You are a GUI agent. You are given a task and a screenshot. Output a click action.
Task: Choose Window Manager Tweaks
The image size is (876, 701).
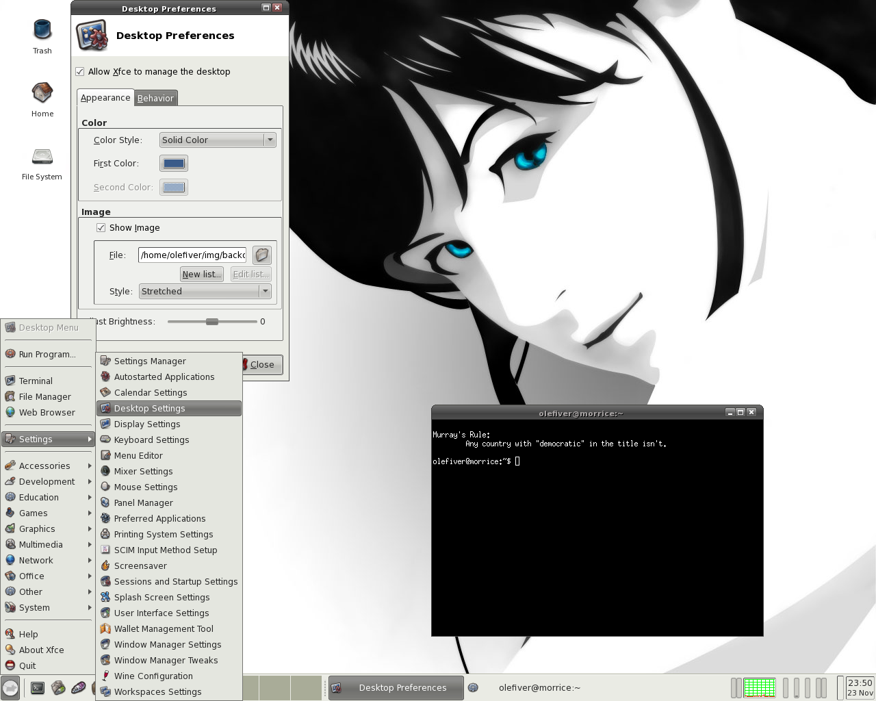169,660
